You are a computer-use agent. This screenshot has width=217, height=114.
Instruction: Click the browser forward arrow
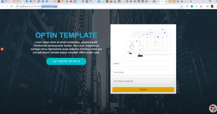[x=7, y=6]
